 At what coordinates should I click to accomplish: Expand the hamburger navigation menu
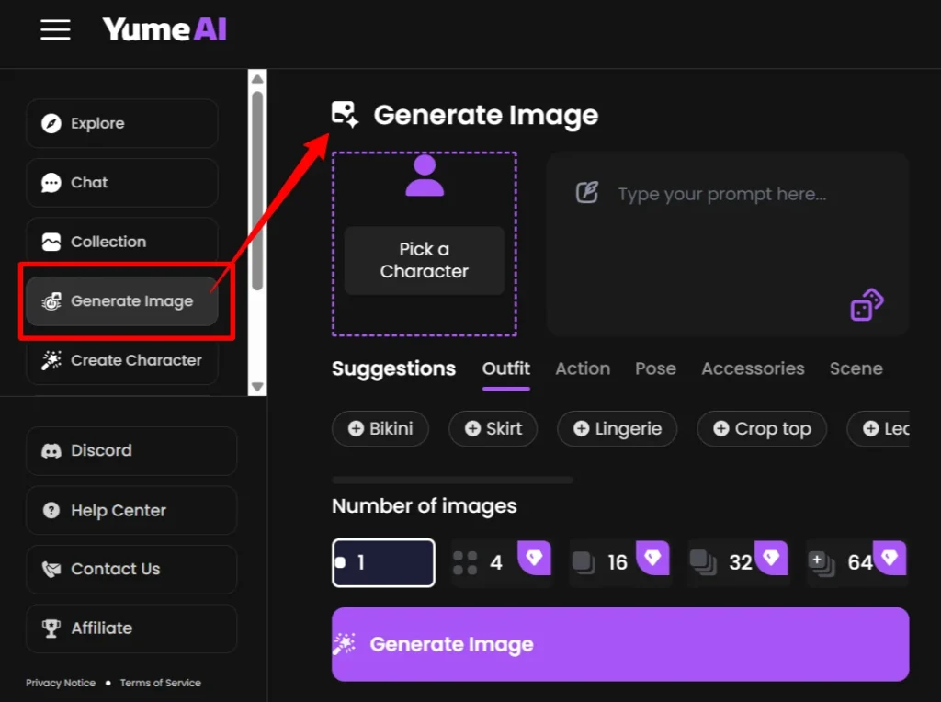click(55, 29)
